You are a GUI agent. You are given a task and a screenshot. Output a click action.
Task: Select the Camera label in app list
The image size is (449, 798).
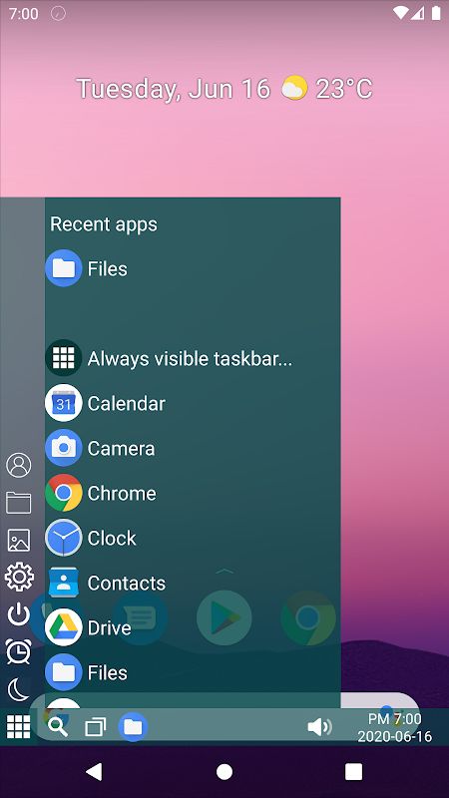tap(121, 448)
